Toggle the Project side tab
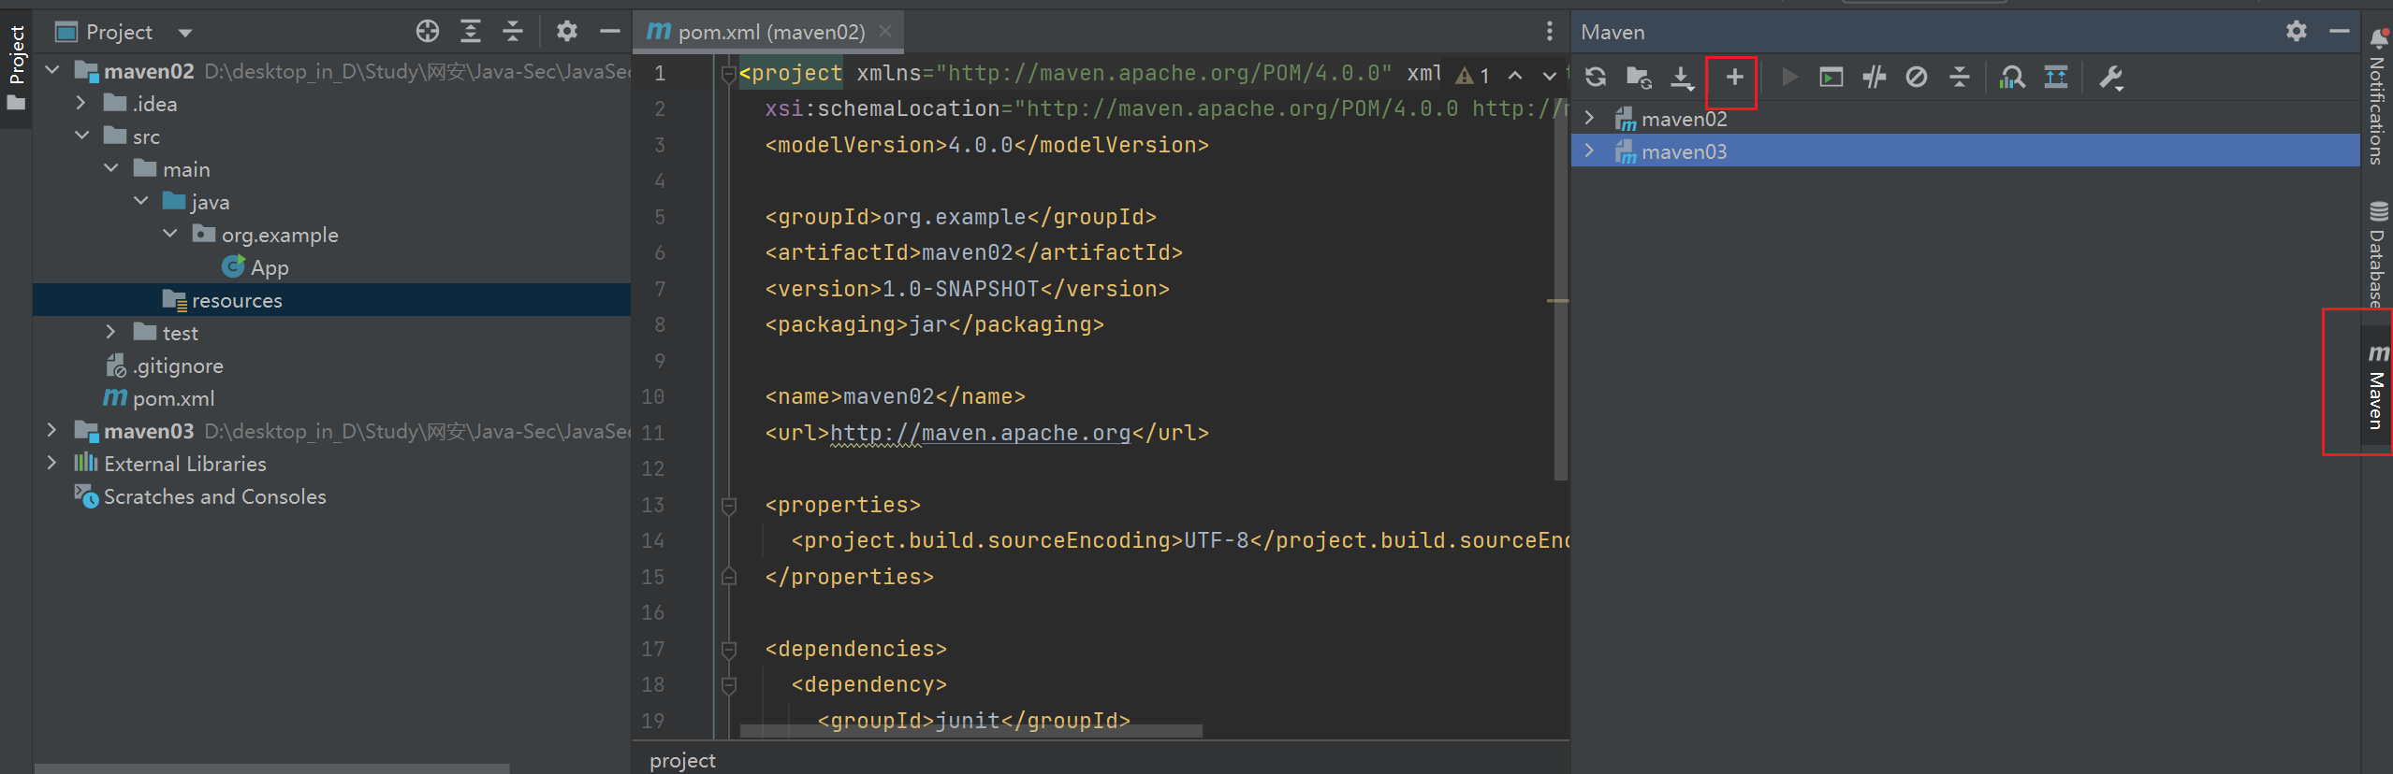 pos(16,67)
